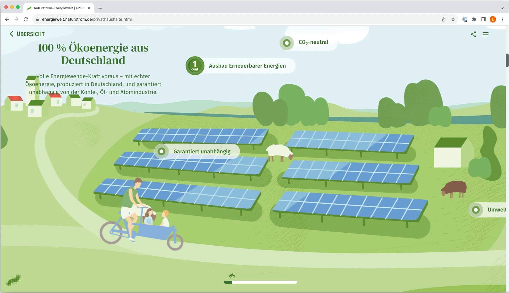
Task: Reload the page
Action: (x=26, y=19)
